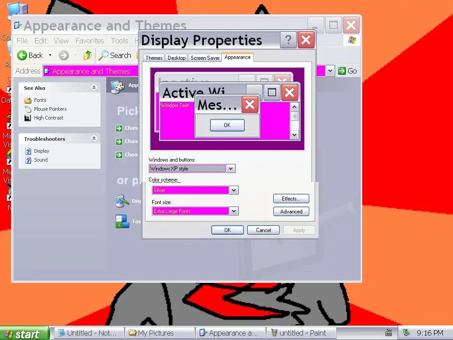Click the Display troubleshooter help icon

28,151
